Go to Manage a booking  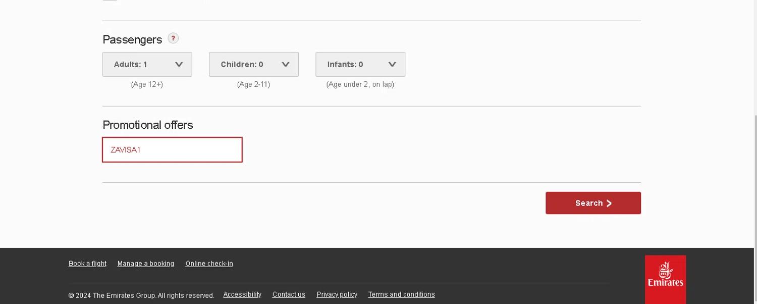145,264
